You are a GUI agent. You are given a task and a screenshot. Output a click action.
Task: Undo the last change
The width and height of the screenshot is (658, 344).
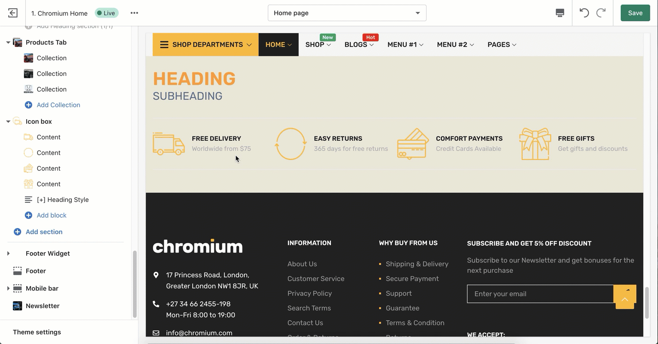pos(584,13)
